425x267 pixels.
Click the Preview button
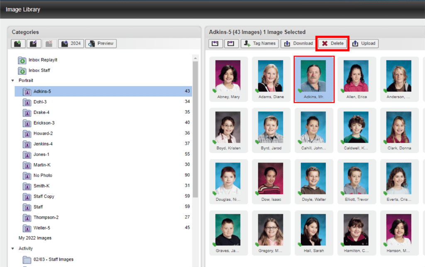pyautogui.click(x=101, y=43)
